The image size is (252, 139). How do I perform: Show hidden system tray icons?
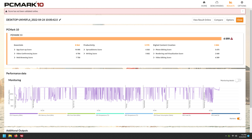226,136
